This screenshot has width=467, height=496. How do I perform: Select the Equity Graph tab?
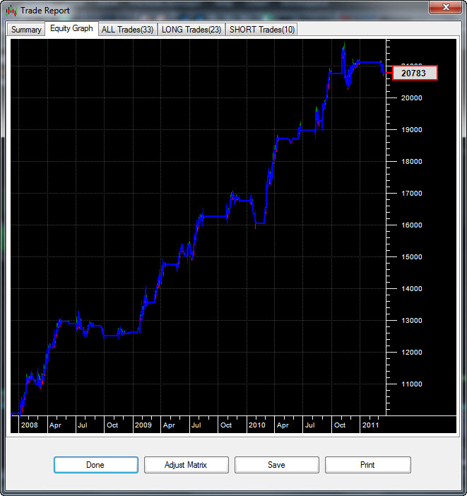click(71, 28)
